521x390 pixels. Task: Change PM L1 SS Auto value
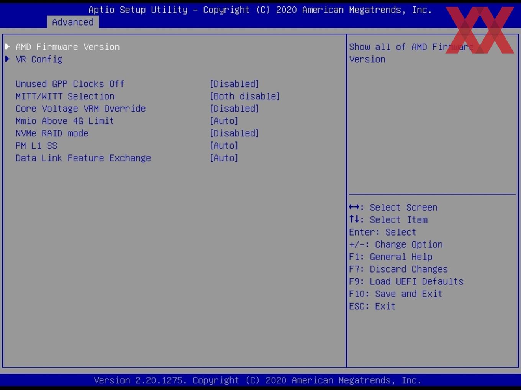tap(224, 146)
